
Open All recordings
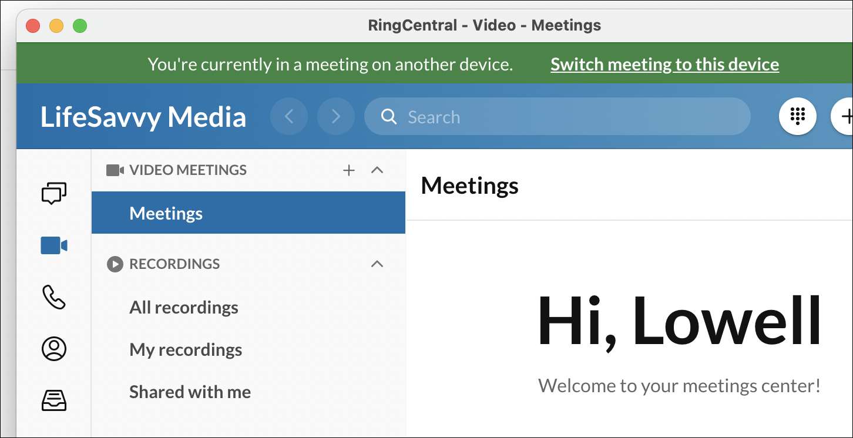(x=184, y=308)
